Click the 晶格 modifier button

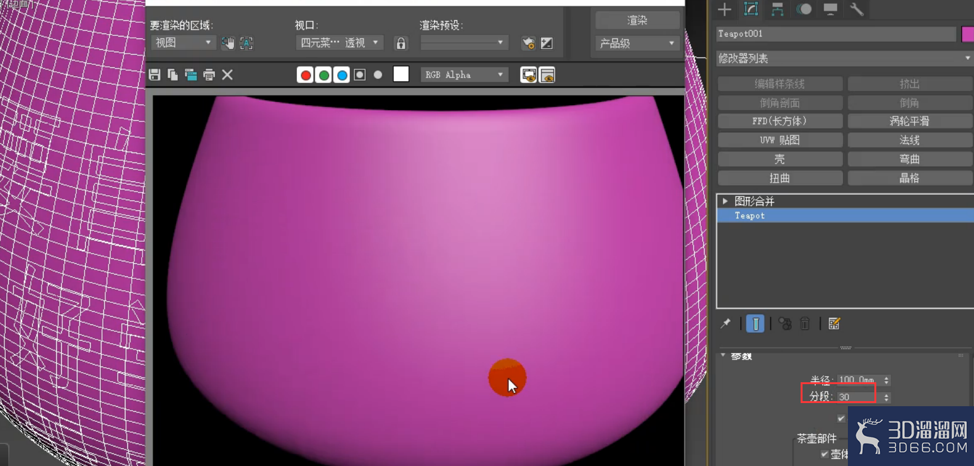pyautogui.click(x=910, y=178)
